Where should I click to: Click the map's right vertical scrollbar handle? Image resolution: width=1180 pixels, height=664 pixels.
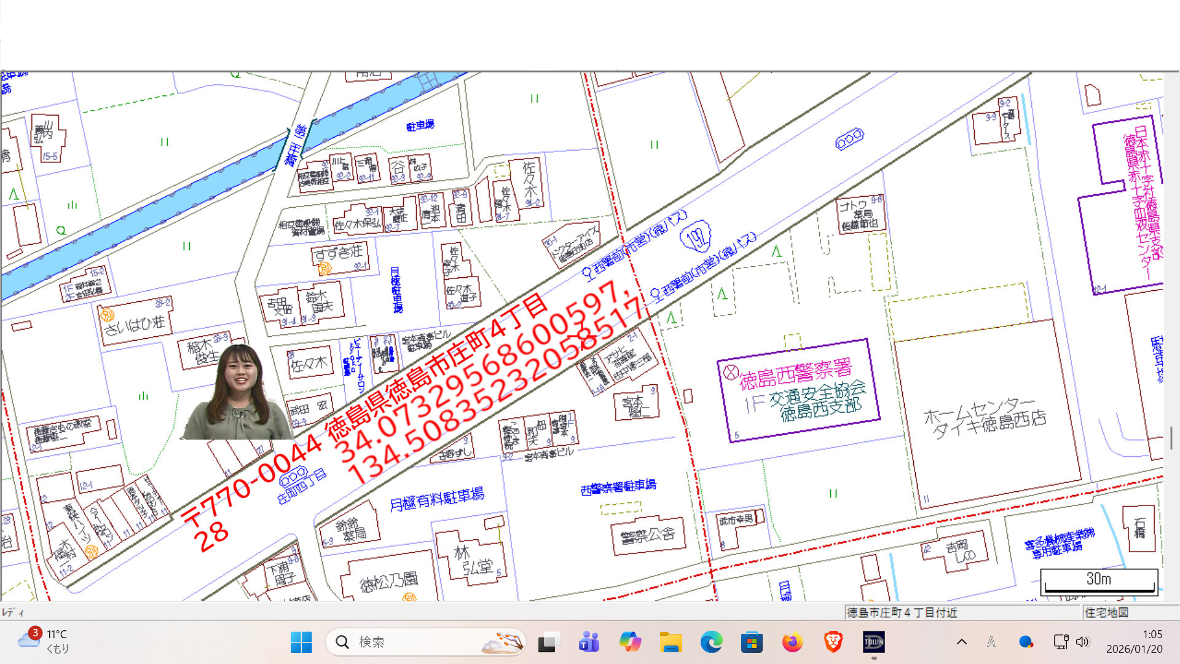[x=1171, y=438]
